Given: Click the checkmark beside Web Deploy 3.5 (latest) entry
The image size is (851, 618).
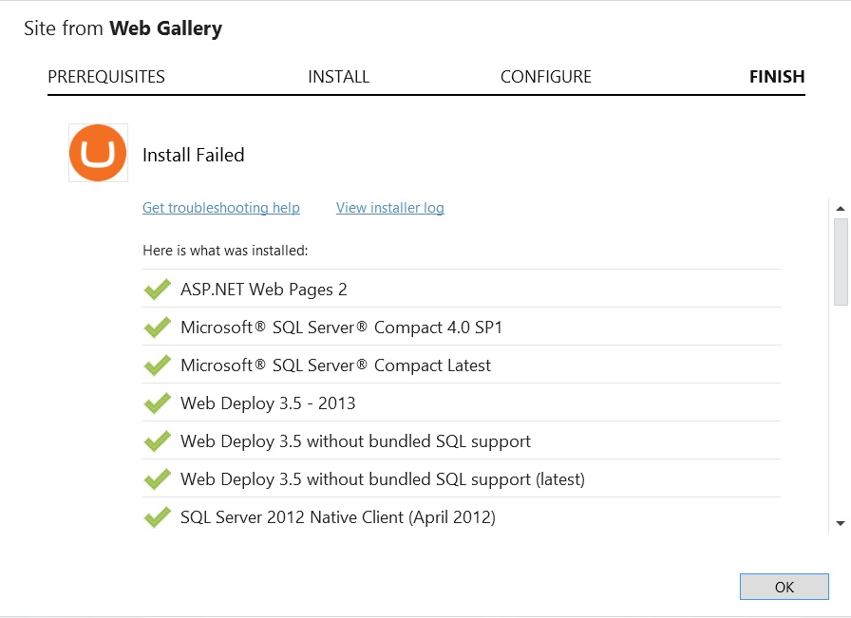Looking at the screenshot, I should [158, 479].
